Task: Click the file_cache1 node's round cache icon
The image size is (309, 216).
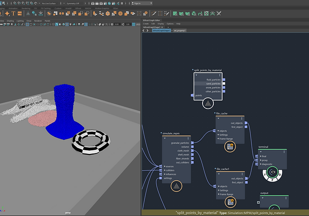Action: 230,202
